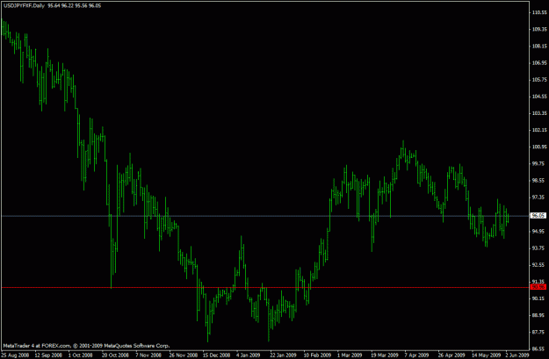Click the 4 Jan 2009 date label
Screen dimensions: 549x359
(x=249, y=355)
